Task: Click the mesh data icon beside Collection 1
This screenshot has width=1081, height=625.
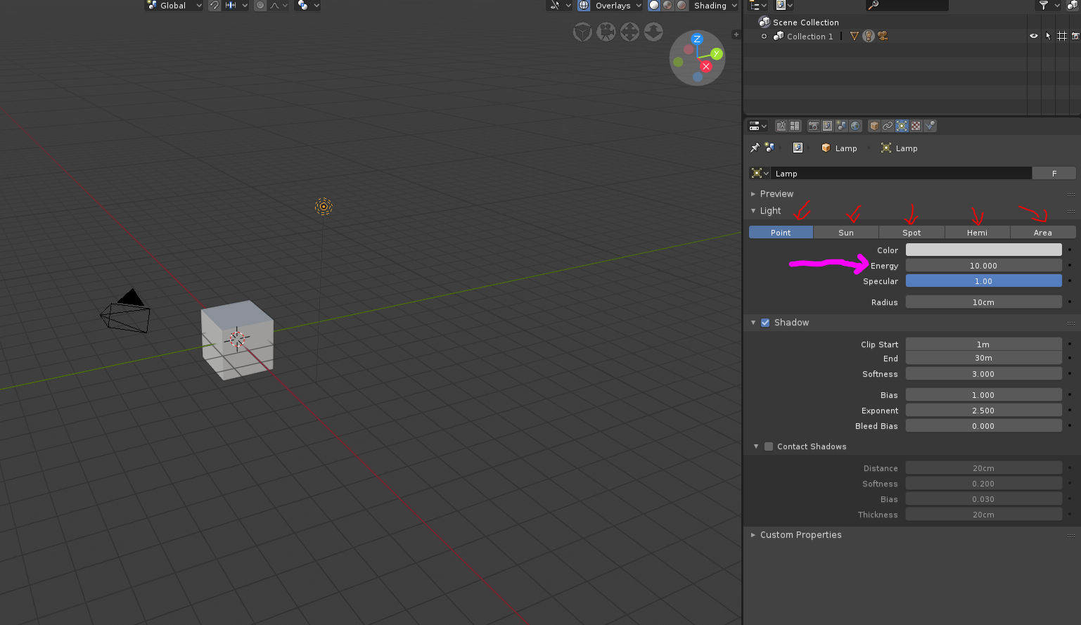Action: coord(855,36)
